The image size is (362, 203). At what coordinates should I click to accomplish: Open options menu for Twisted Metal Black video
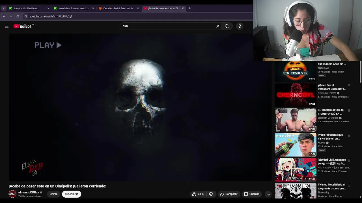(349, 185)
